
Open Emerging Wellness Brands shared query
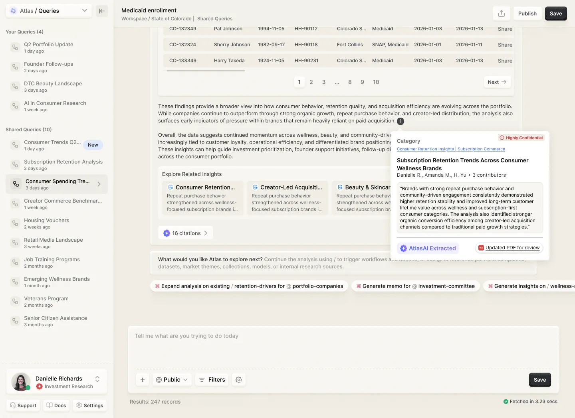57,282
